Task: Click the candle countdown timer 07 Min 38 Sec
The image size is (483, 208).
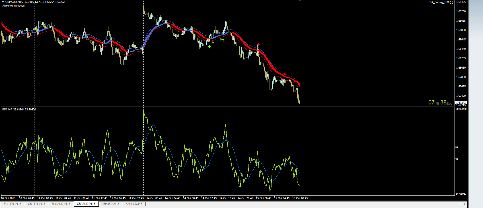Action: (440, 102)
